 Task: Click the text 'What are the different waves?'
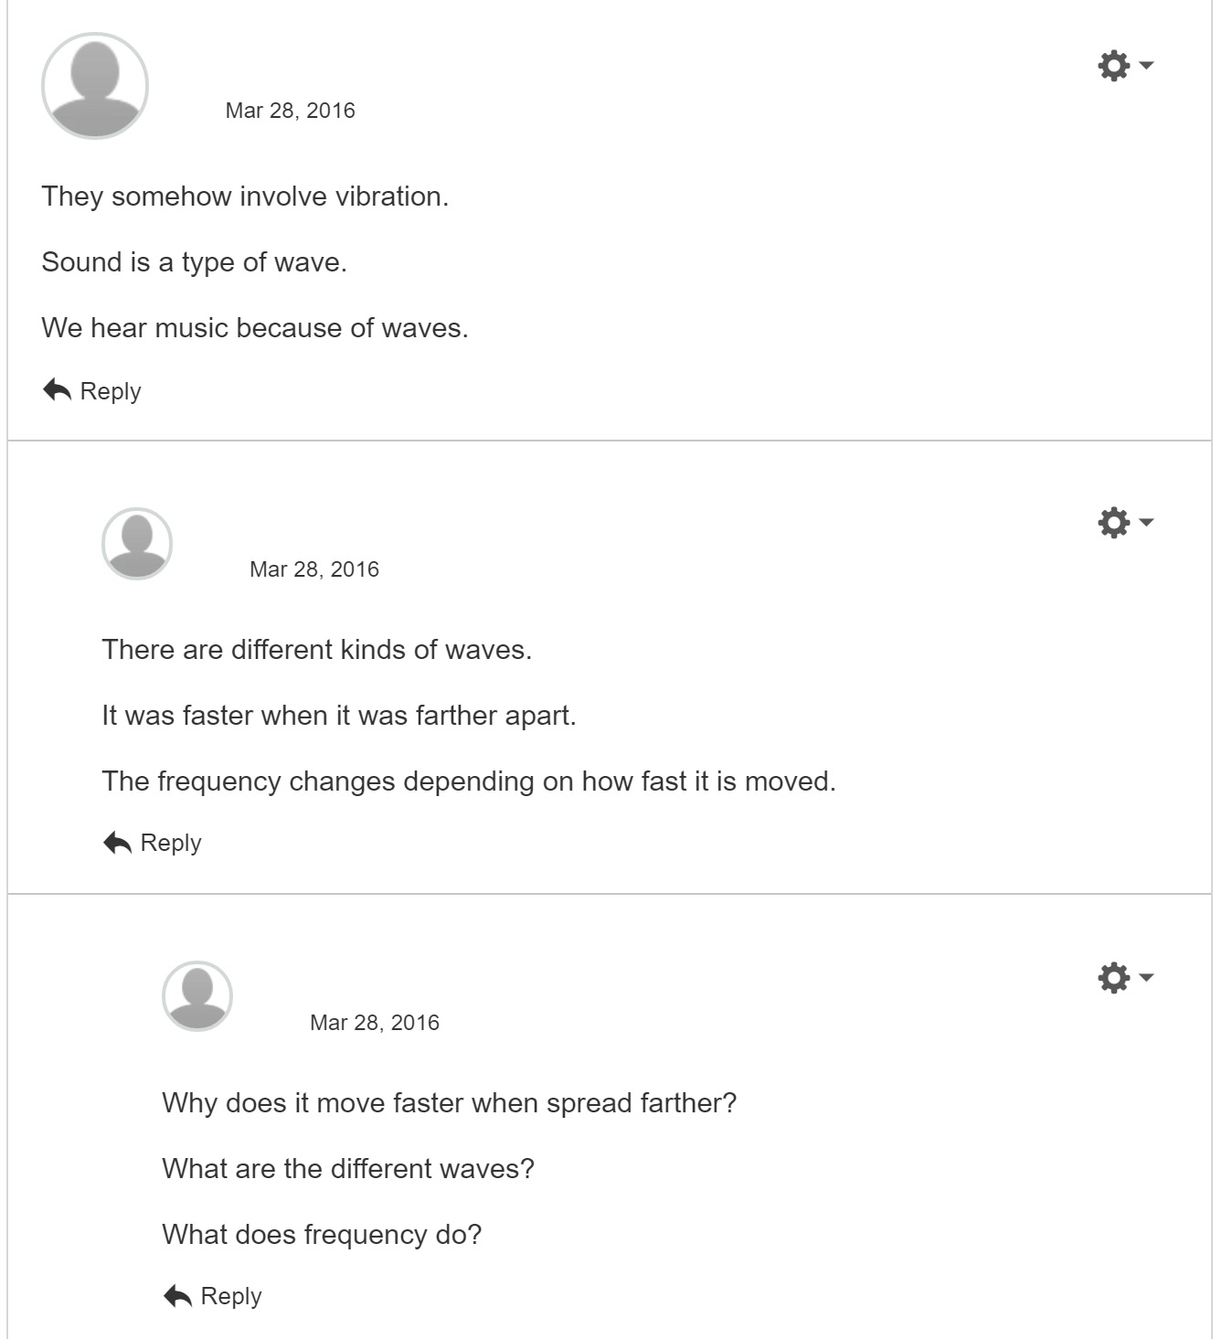pyautogui.click(x=347, y=1169)
